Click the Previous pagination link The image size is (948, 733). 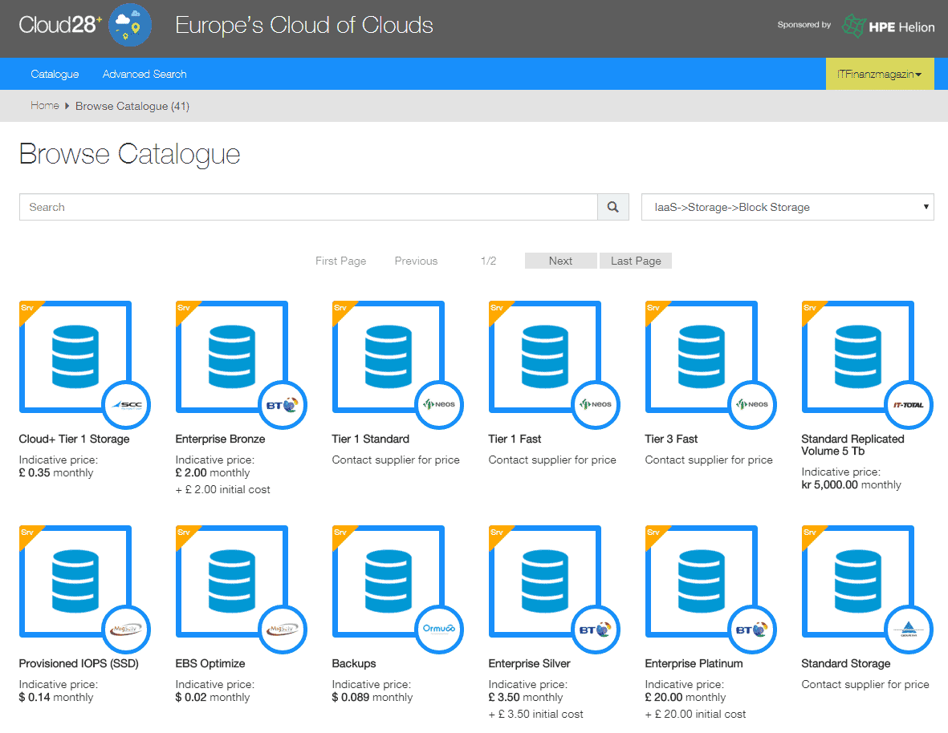[x=416, y=261]
